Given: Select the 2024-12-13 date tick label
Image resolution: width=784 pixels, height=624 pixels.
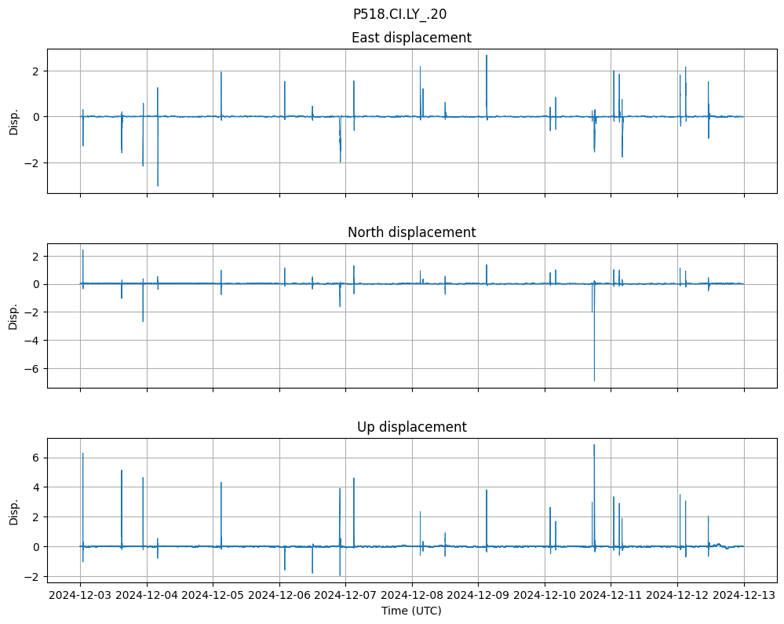Looking at the screenshot, I should click(744, 594).
